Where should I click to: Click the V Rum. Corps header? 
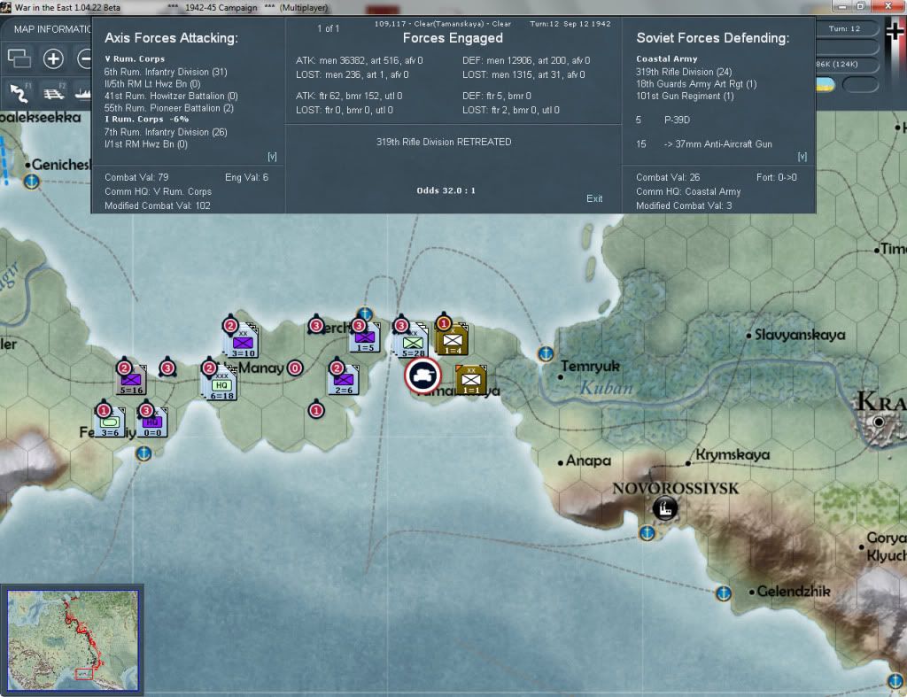coord(135,59)
